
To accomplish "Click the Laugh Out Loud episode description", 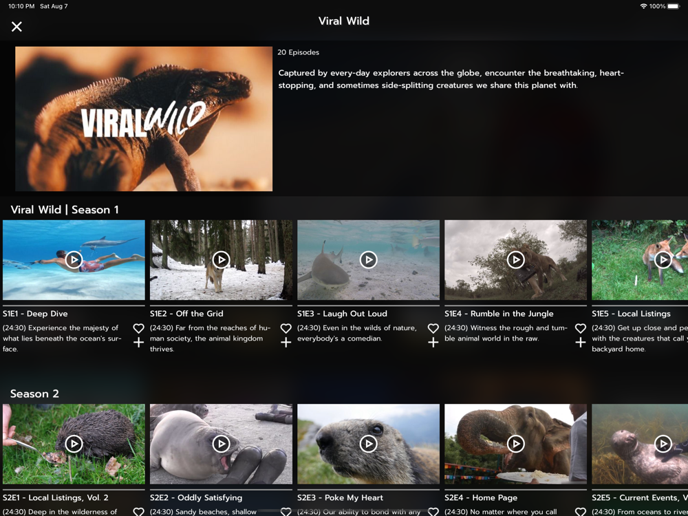I will pos(356,333).
